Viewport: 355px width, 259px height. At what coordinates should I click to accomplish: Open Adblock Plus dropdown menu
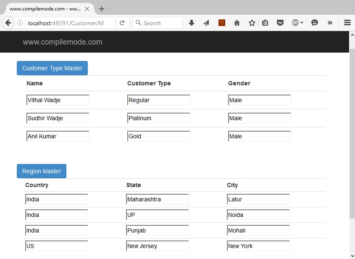tap(297, 23)
